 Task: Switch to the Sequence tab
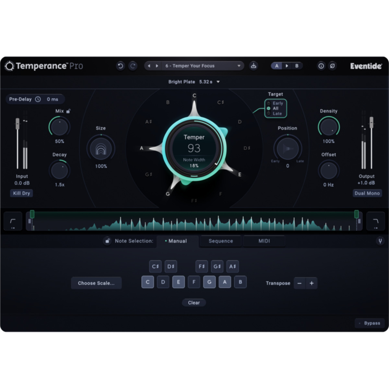(221, 241)
